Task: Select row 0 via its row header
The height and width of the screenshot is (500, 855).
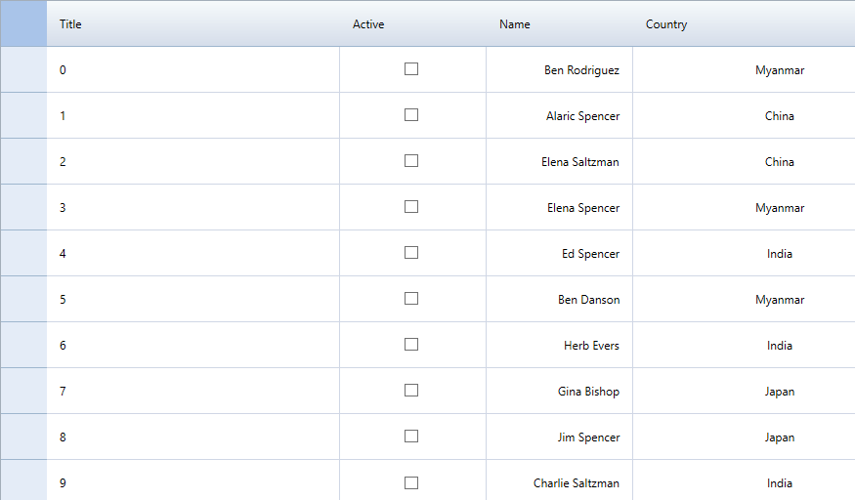Action: (23, 70)
